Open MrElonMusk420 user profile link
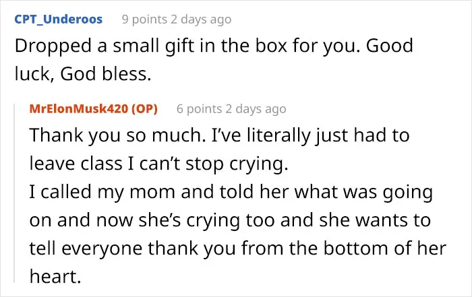 [x=79, y=109]
